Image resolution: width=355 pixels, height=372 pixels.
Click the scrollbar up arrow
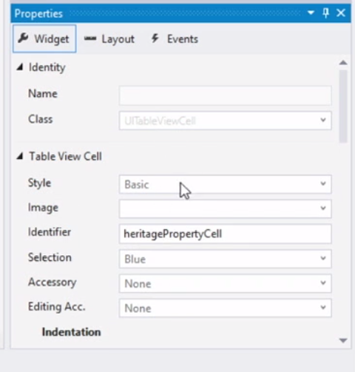(x=343, y=63)
